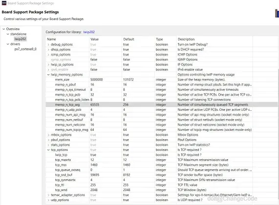This screenshot has width=279, height=205.
Task: Collapse the lwip_memory_options group
Action: pos(48,75)
